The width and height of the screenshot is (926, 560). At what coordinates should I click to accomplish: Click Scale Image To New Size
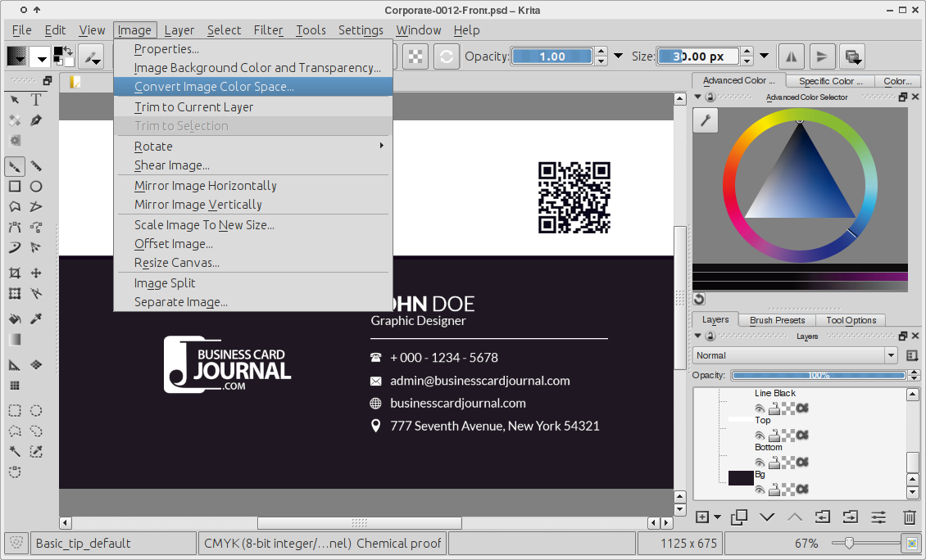click(204, 224)
